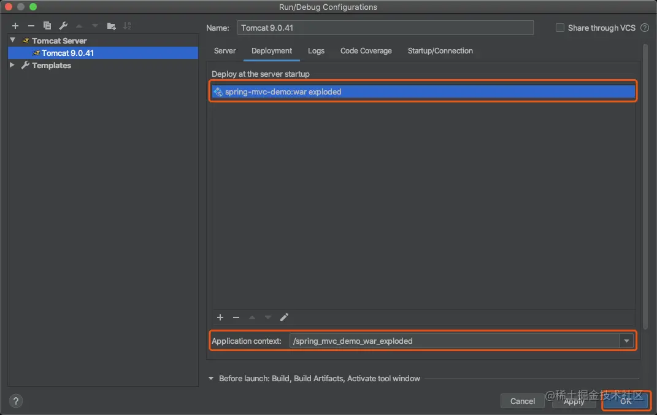Viewport: 657px width, 415px height.
Task: Select the Templates tree item
Action: pos(51,66)
